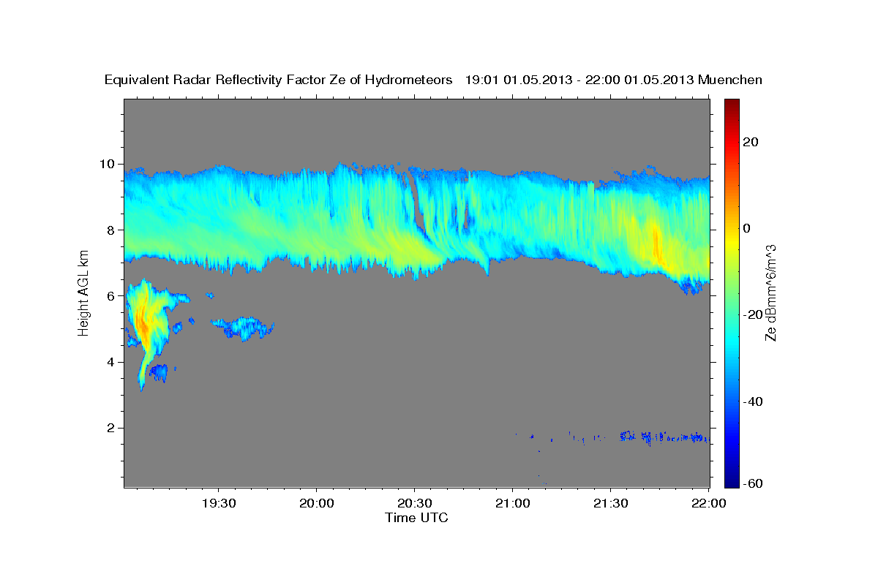The width and height of the screenshot is (878, 585).
Task: Click the 'Time UTC' axis label
Action: pyautogui.click(x=416, y=518)
